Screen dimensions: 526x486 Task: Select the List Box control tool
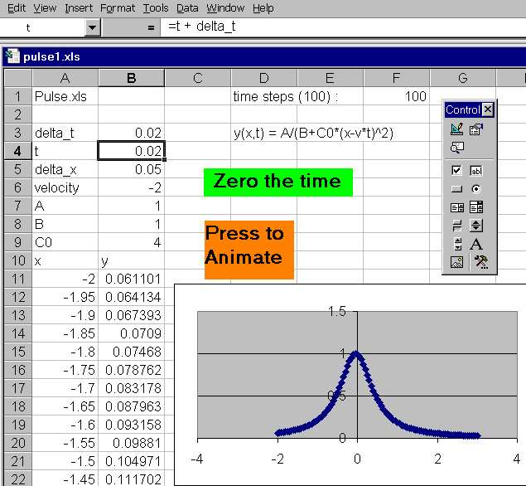coord(456,207)
